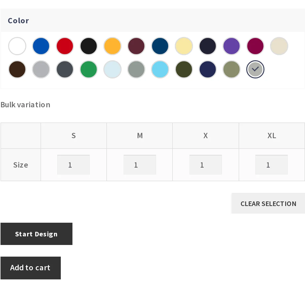Click the size S quantity field

73,165
